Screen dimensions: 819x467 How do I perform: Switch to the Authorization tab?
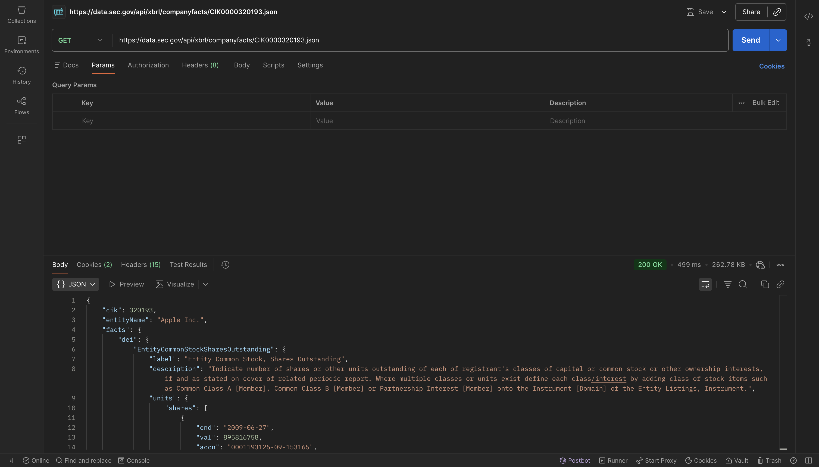(148, 65)
